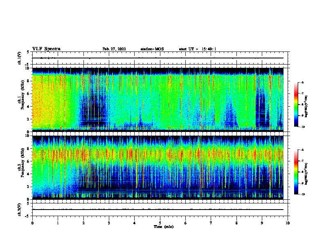The image size is (324, 250).
Task: Click the "station=MOS" header label
Action: click(152, 49)
